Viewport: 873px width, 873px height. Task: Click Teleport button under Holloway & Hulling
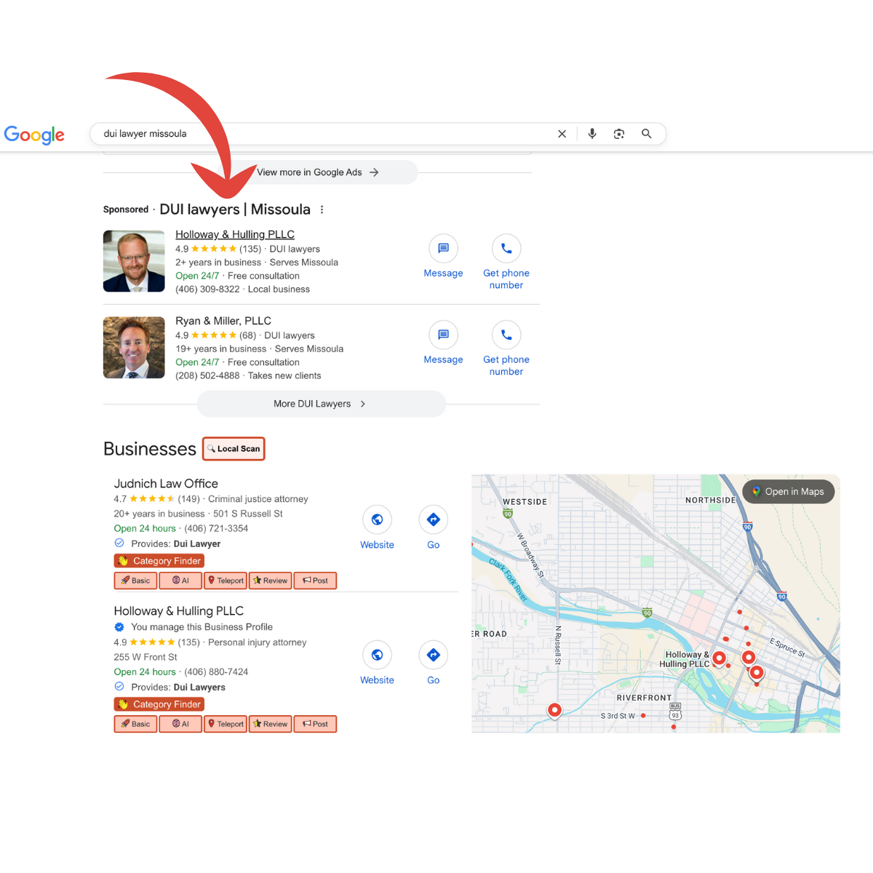tap(226, 724)
